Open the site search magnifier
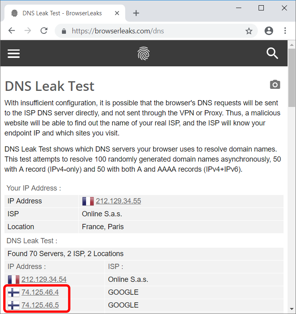The image size is (296, 314). pos(272,53)
